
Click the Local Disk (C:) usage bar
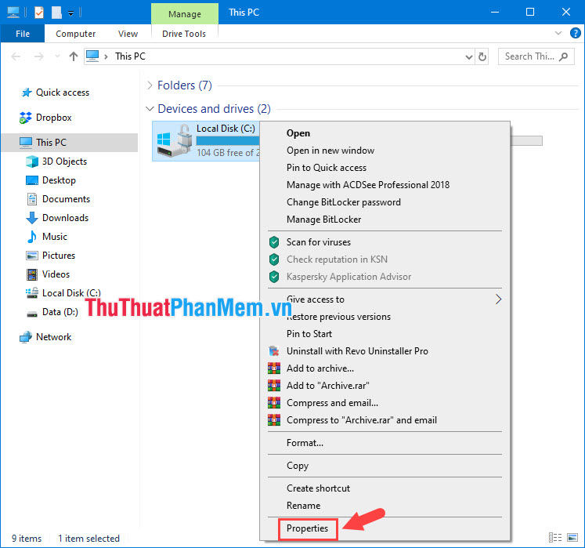coord(228,141)
